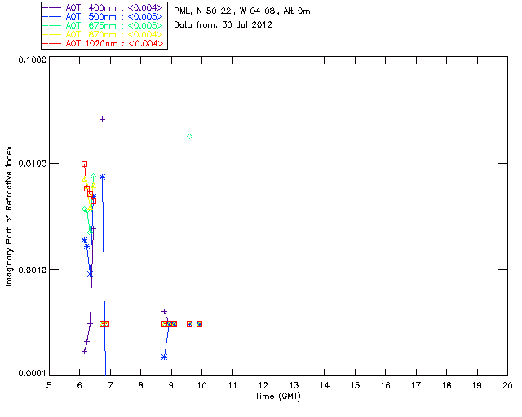Click the rightmost red square marker near time 10
The image size is (522, 417).
pos(199,323)
